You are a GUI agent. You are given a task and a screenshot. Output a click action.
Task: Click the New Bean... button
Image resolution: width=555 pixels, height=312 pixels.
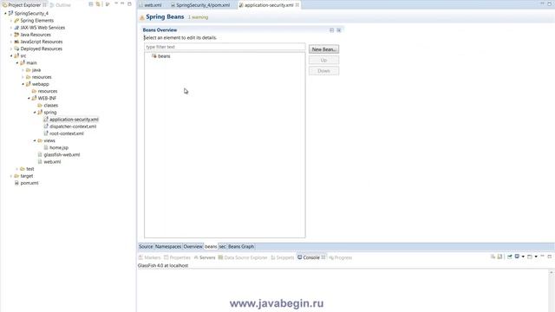(x=323, y=49)
